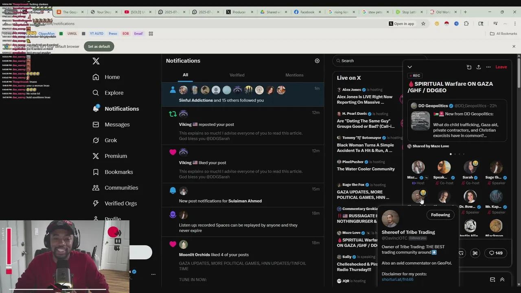Open the DD Geopolitics shared post card

(x=458, y=121)
